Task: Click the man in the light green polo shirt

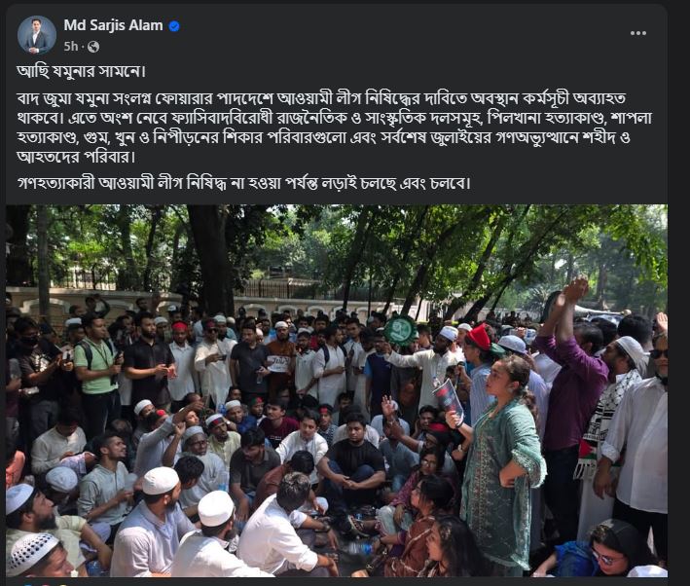Action: click(96, 374)
